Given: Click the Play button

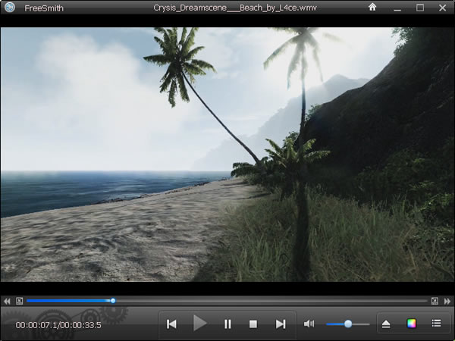Looking at the screenshot, I should (x=199, y=324).
